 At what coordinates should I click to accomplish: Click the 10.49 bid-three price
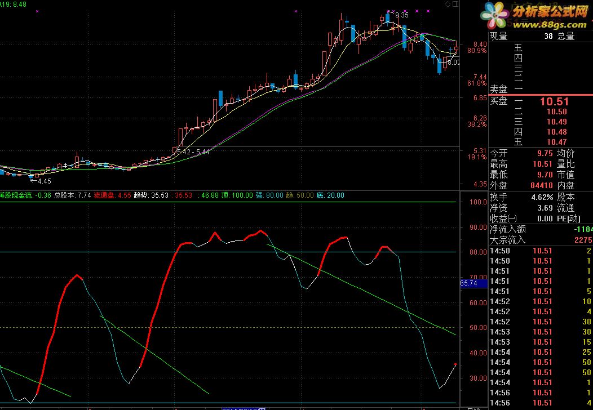coord(557,122)
